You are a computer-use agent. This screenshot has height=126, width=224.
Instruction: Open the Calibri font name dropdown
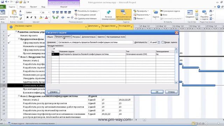pyautogui.click(x=40, y=13)
